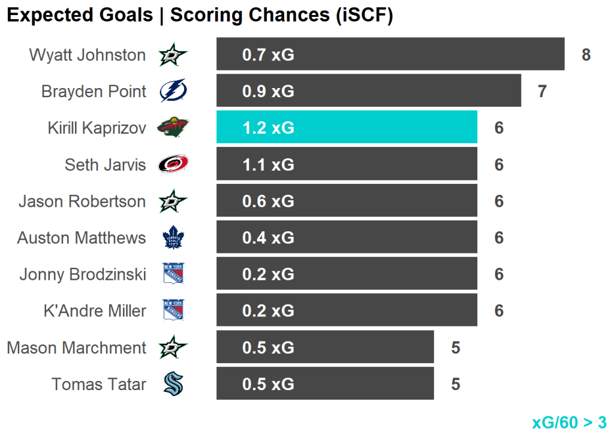Click Wyatt Johnston's 0.7 xG bar
The width and height of the screenshot is (614, 438).
tap(390, 55)
